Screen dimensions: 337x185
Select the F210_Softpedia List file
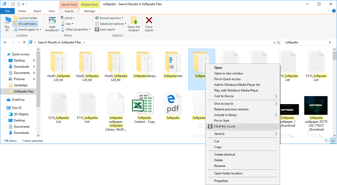[x=59, y=108]
